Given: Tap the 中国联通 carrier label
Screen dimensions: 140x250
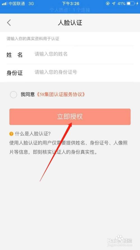Looking at the screenshot, I should 17,4.
